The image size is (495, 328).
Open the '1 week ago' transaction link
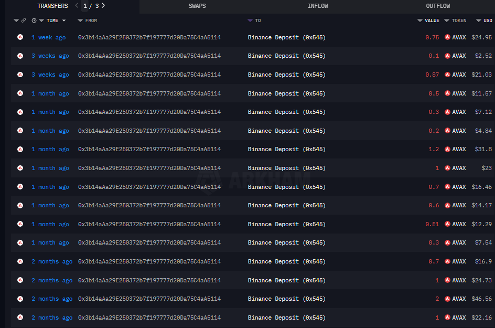point(48,37)
